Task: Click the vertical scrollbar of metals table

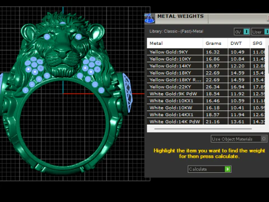Action: click(268, 59)
